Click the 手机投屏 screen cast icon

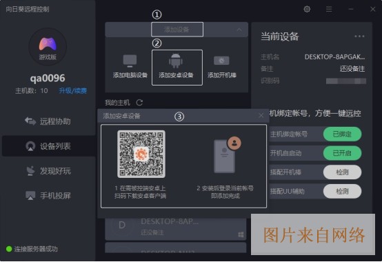[x=30, y=196]
